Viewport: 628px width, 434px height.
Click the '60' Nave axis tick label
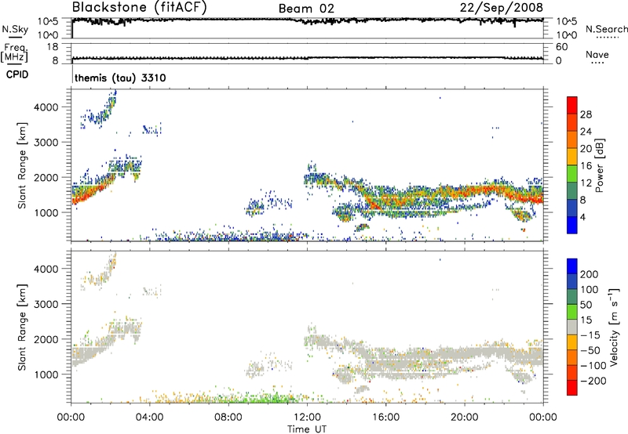coord(561,47)
